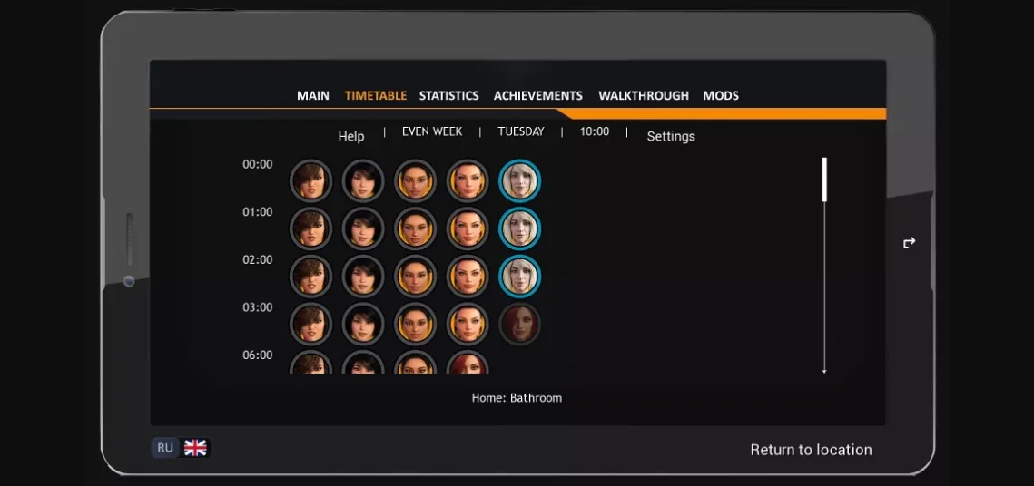The image size is (1034, 486).
Task: Click the Help link
Action: coord(350,136)
